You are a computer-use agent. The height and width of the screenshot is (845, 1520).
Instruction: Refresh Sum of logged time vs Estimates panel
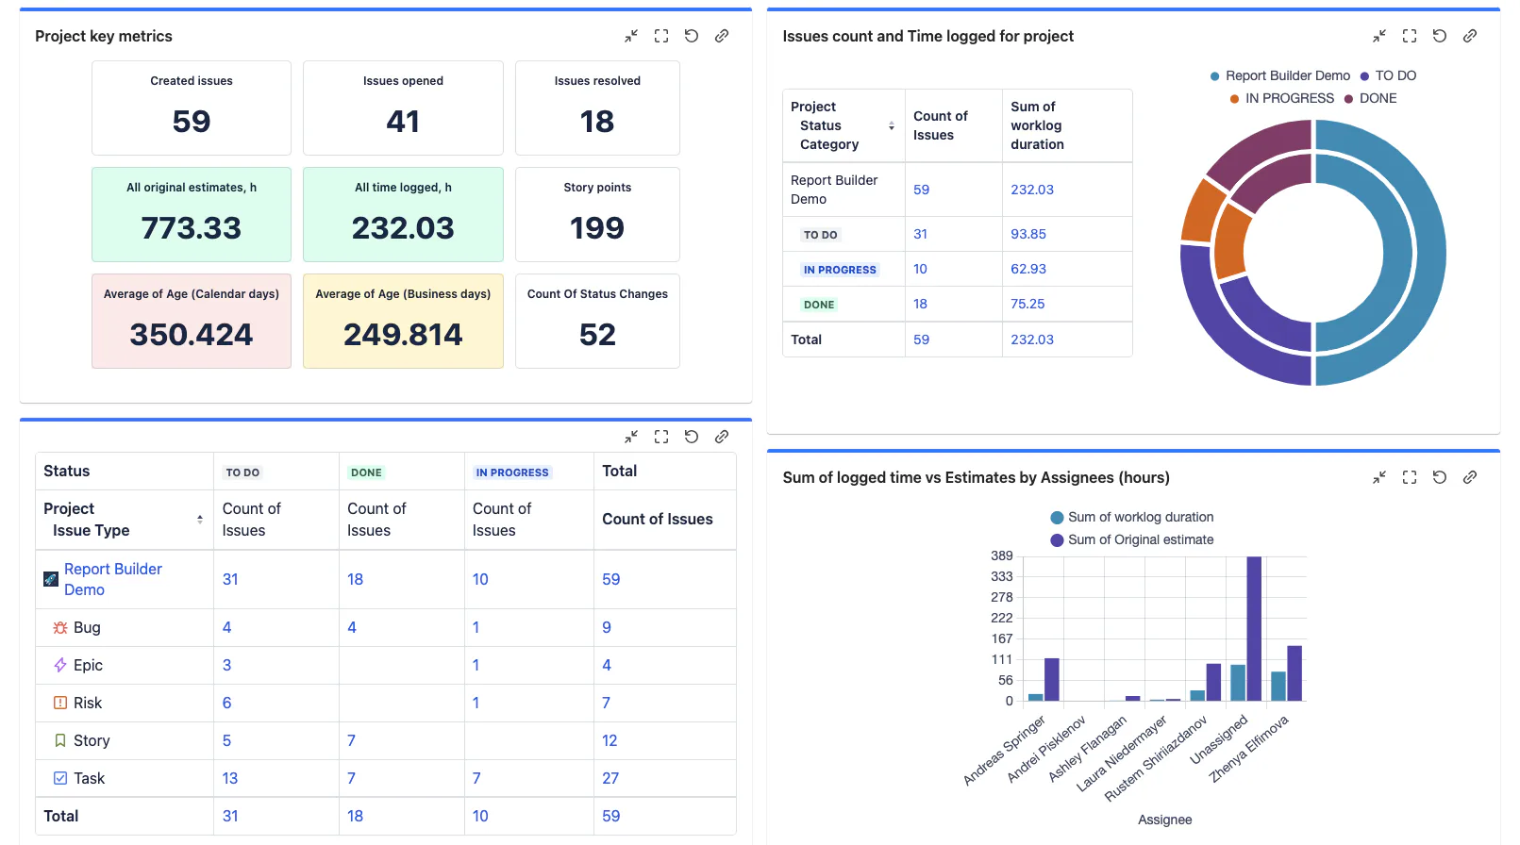pos(1440,477)
